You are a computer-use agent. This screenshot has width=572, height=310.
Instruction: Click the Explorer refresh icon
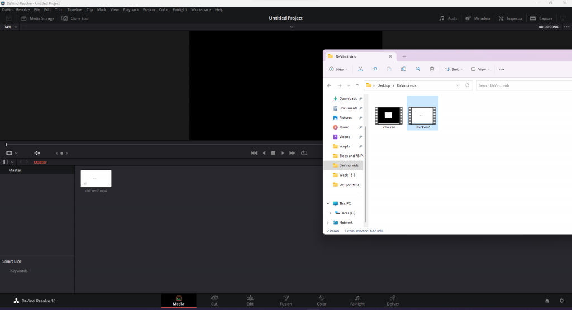(468, 85)
